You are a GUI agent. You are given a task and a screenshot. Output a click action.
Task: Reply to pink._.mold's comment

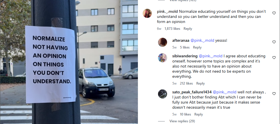188,29
